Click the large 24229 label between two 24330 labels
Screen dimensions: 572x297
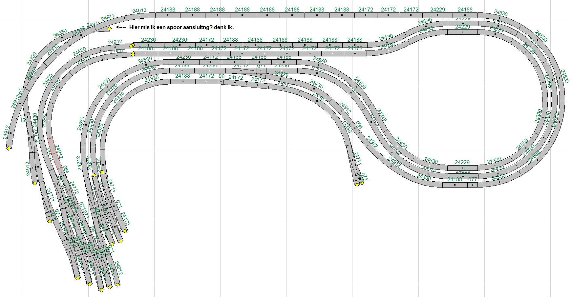point(462,163)
